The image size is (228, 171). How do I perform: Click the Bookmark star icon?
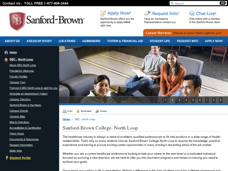tap(78, 111)
